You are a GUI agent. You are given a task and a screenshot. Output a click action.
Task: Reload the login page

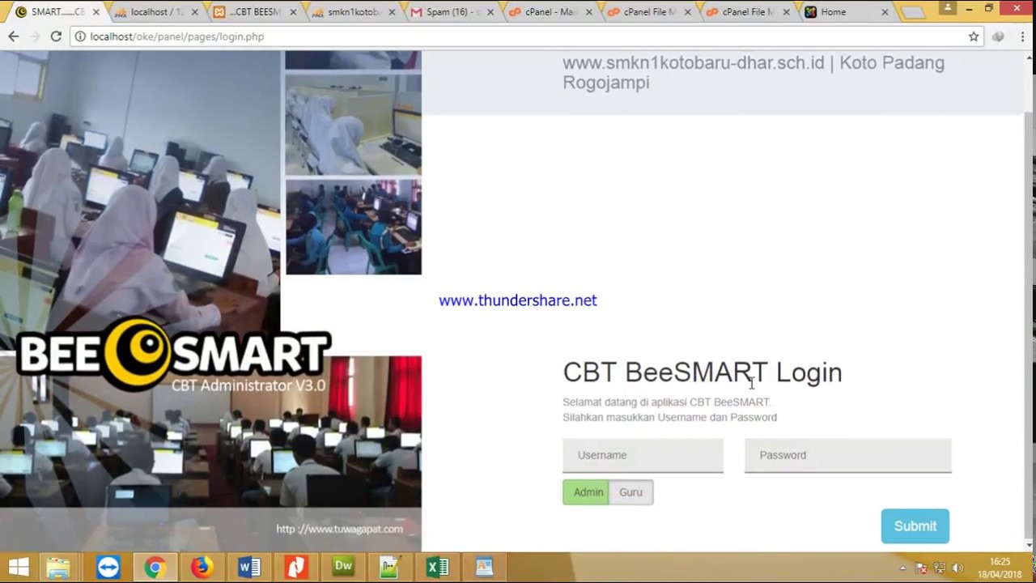click(x=56, y=36)
